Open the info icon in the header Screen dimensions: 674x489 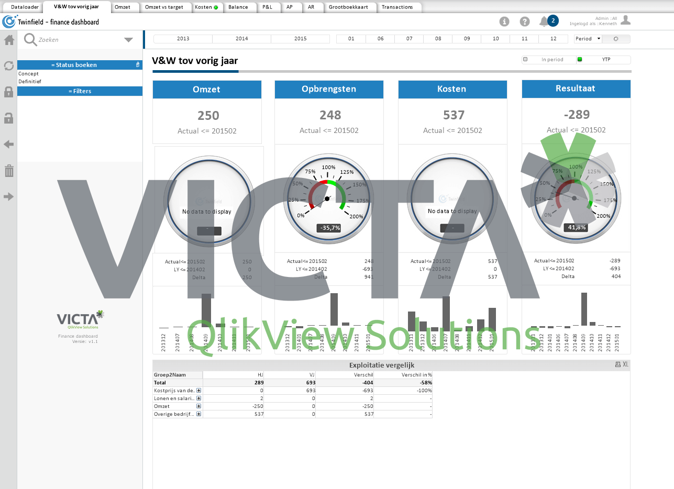click(504, 21)
